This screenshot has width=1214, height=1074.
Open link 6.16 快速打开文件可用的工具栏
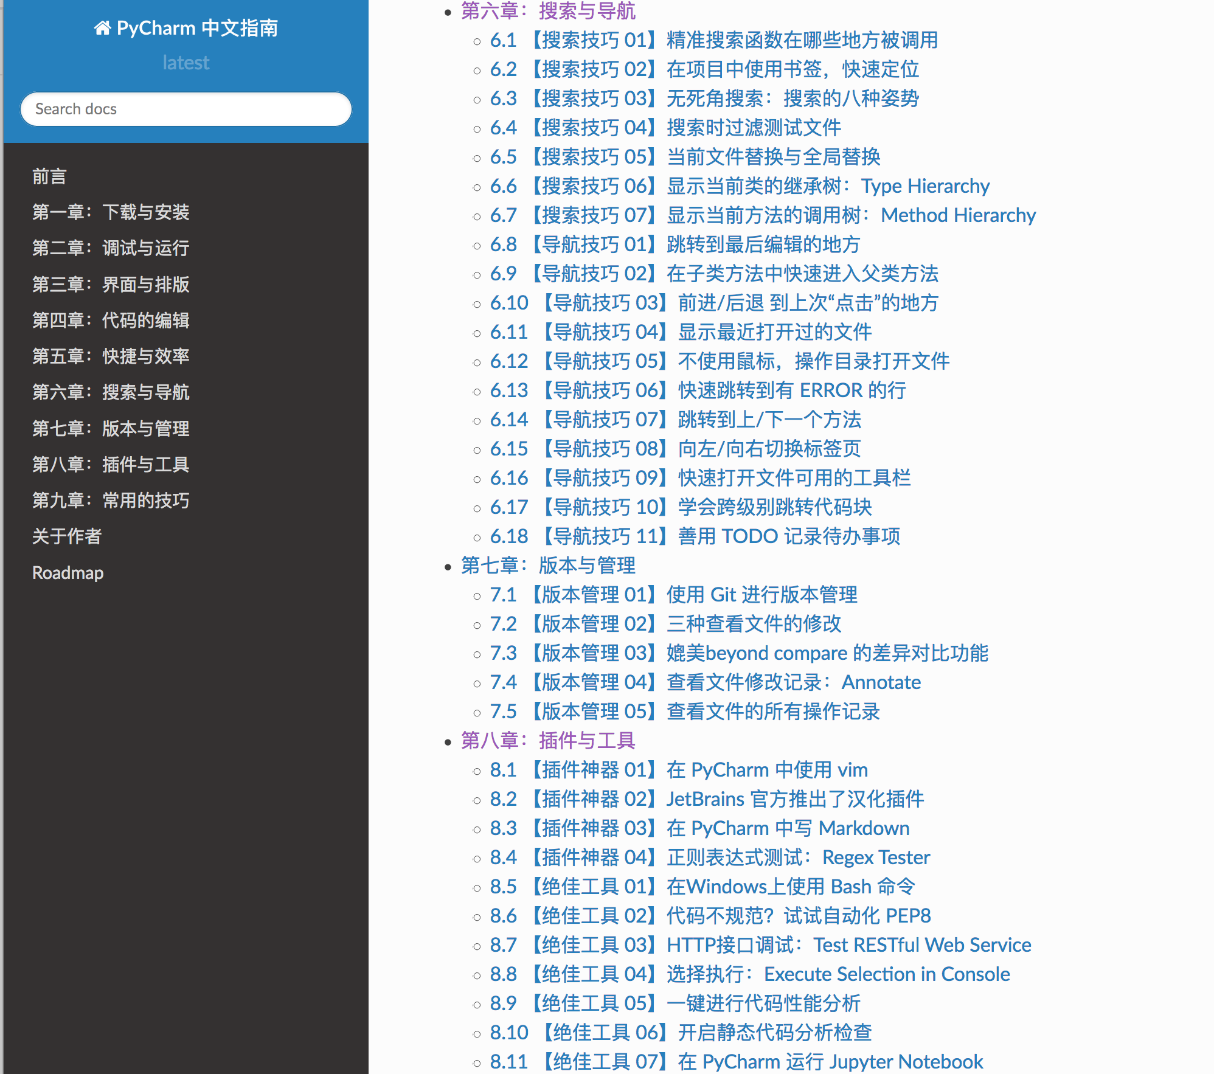(x=701, y=478)
